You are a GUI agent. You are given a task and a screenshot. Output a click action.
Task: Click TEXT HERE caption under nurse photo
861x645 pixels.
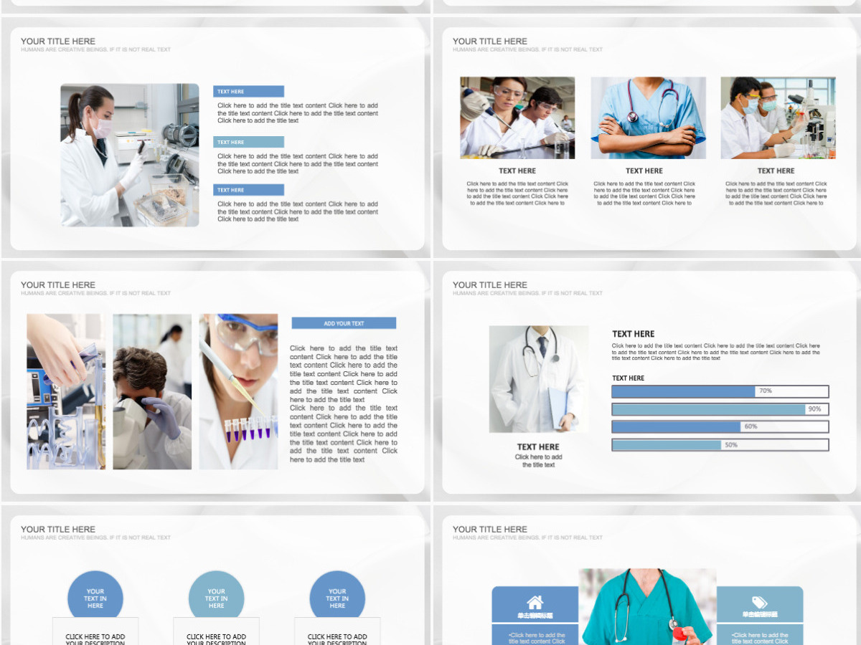pos(644,171)
